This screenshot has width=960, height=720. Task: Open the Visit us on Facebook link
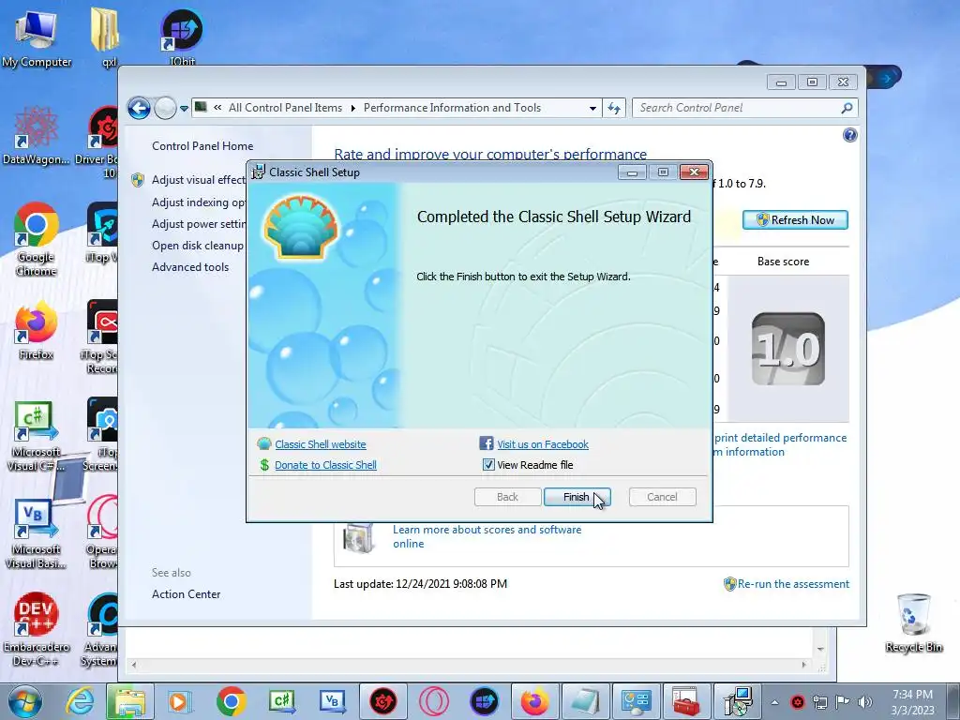coord(543,444)
